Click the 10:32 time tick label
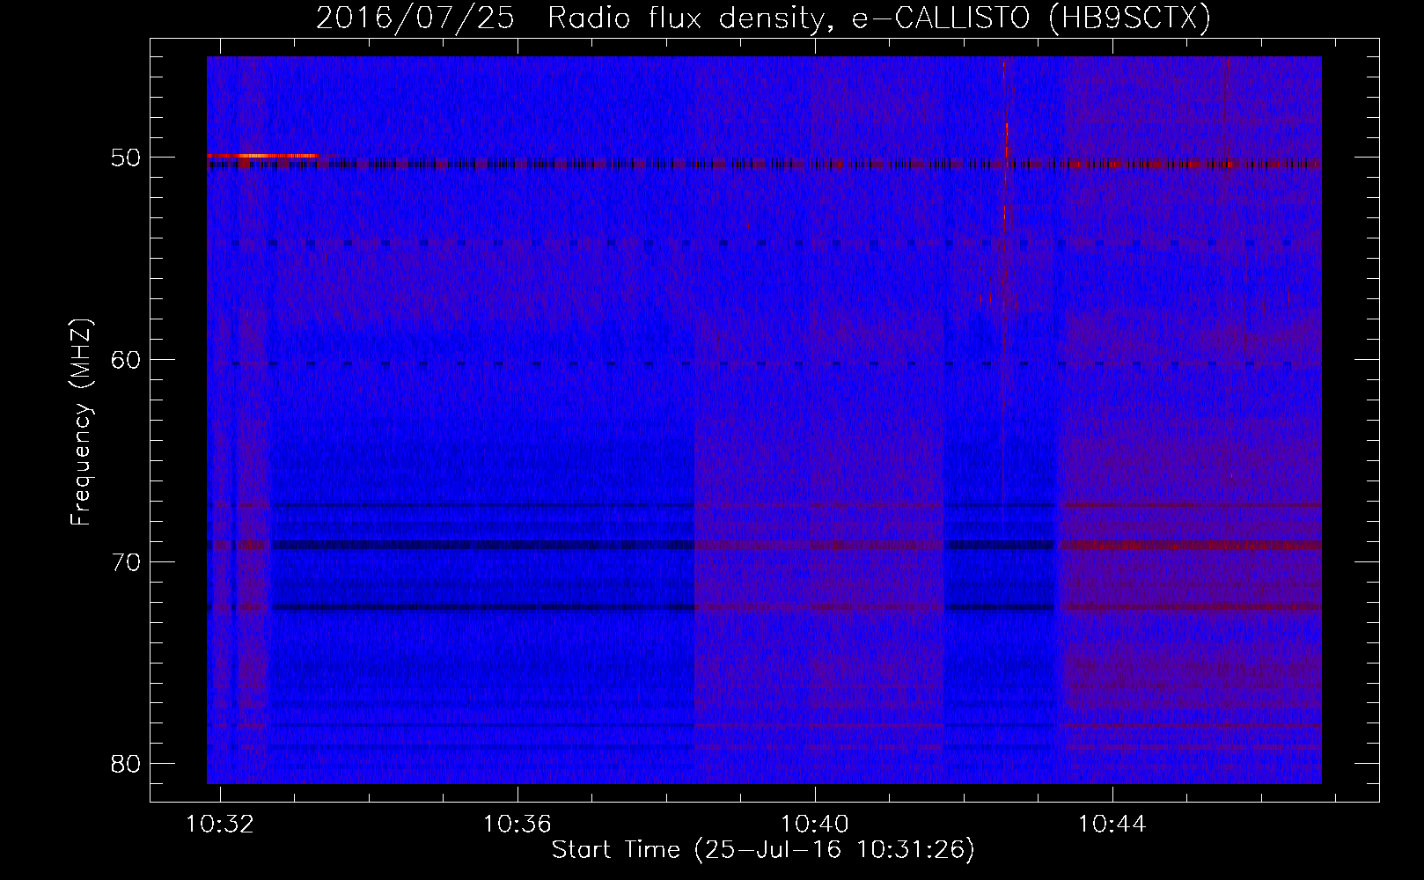The width and height of the screenshot is (1424, 880). click(220, 824)
